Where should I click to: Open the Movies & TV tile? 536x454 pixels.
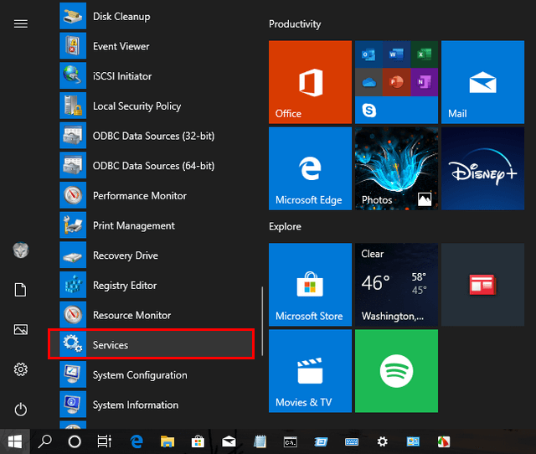click(310, 371)
